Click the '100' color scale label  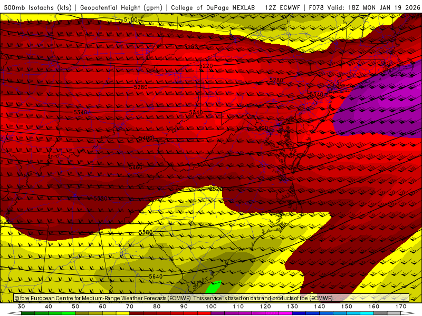212,307
